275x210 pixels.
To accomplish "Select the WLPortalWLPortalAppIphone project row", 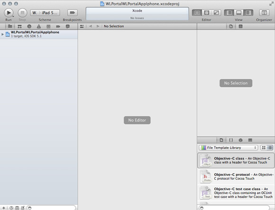I will pyautogui.click(x=38, y=34).
